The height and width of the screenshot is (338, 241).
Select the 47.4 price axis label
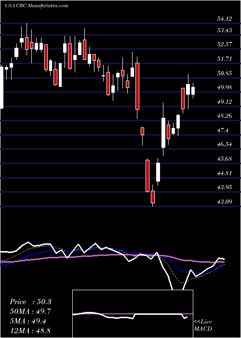[x=223, y=130]
